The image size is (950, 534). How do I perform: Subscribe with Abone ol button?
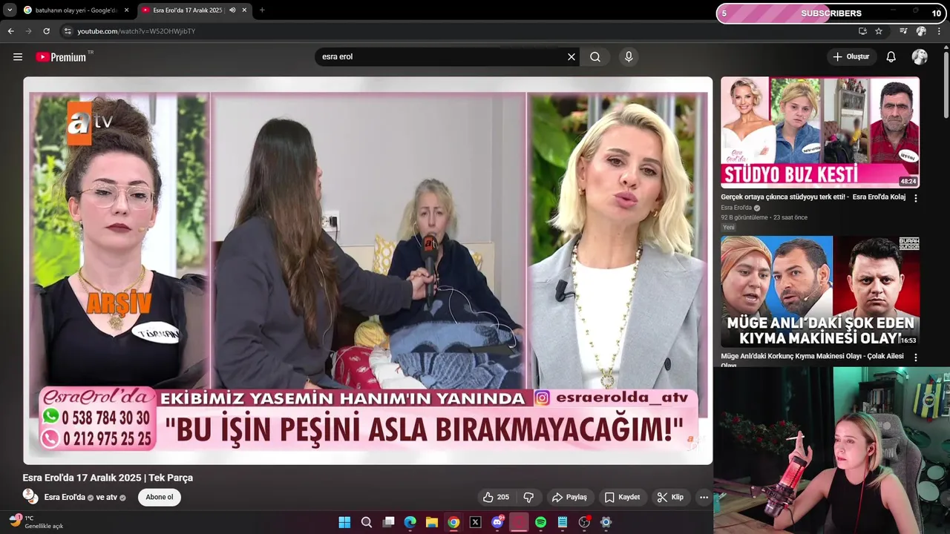159,497
